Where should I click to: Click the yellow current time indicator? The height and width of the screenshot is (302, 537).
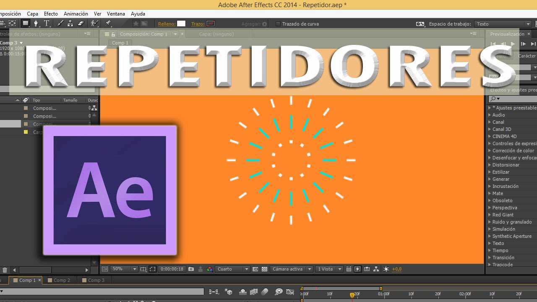352,295
